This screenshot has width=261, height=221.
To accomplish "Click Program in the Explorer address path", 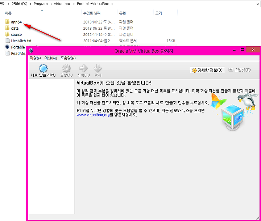I will 41,4.
